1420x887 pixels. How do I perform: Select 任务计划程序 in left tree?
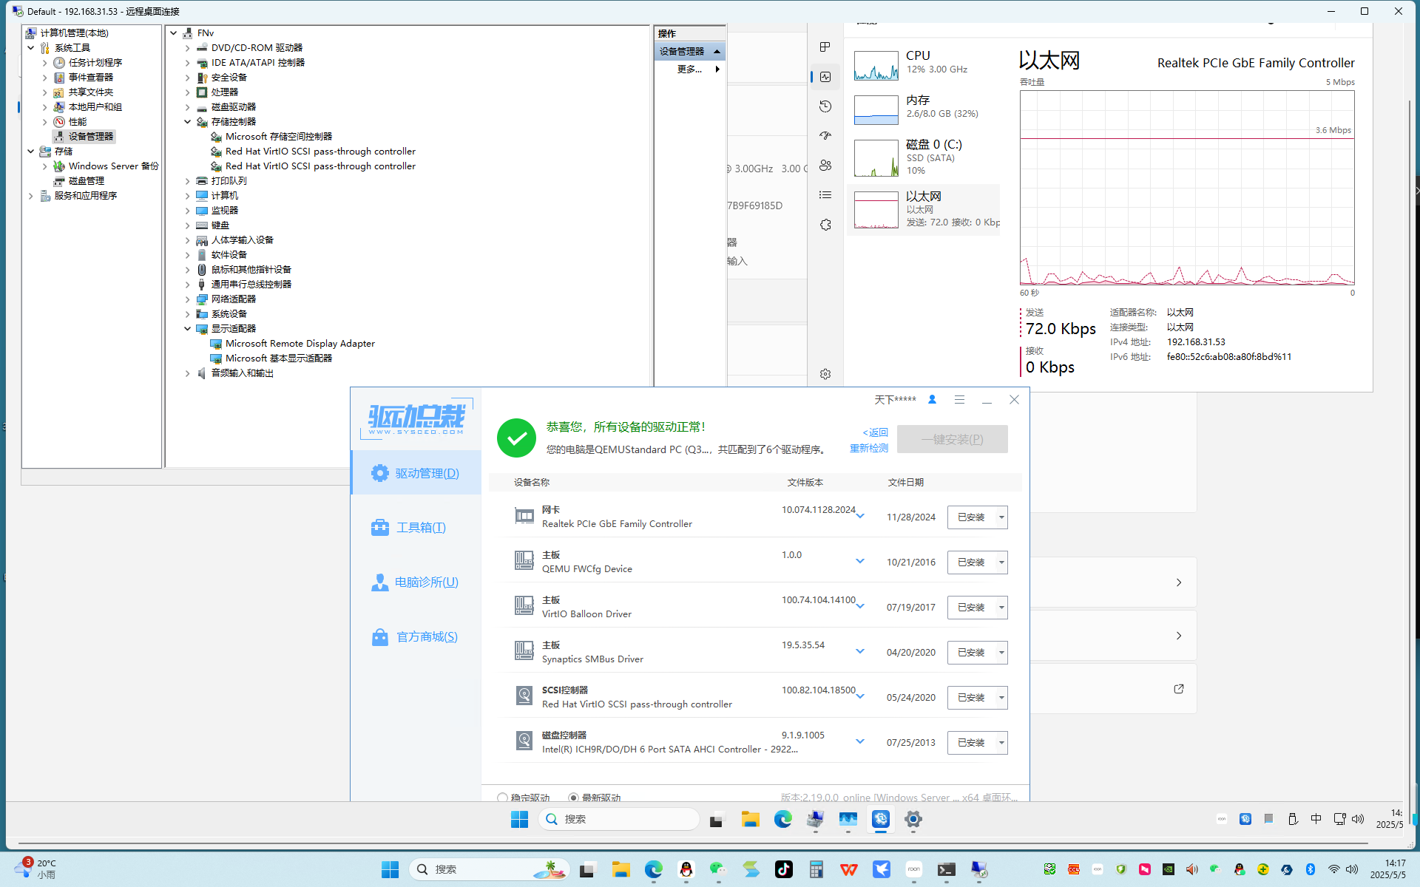(87, 62)
